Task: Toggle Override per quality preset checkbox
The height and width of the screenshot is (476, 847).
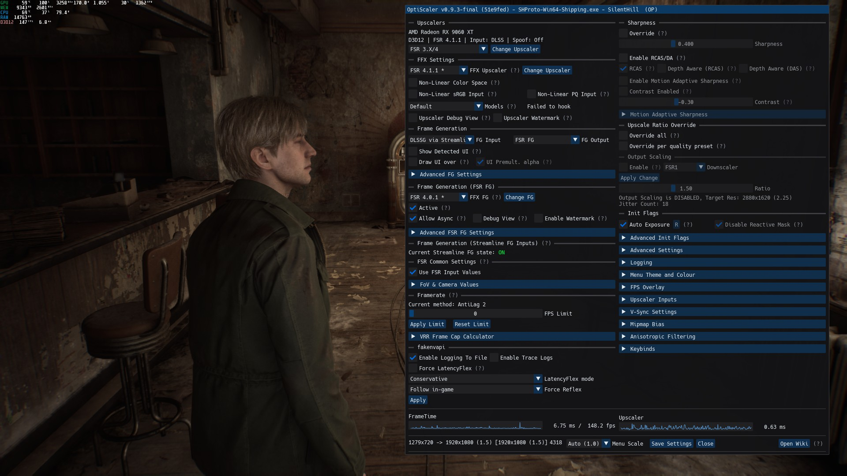Action: 623,146
